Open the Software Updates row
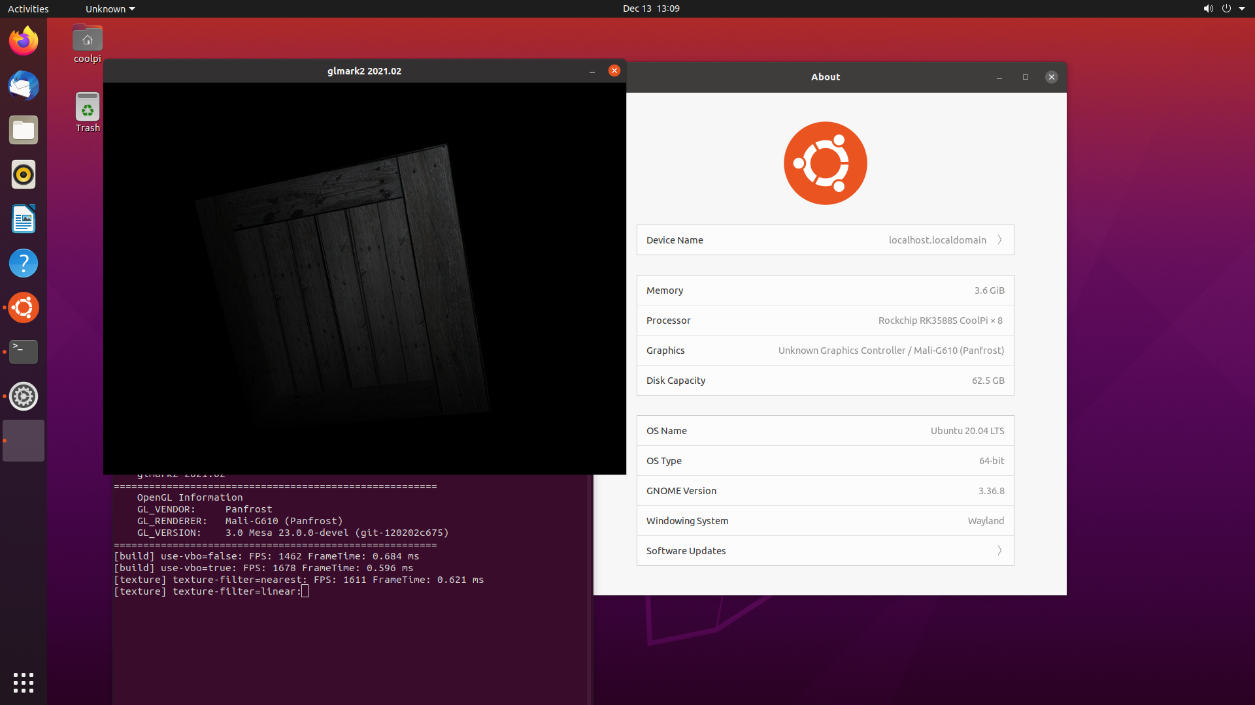Screen dimensions: 1255x705 coord(826,551)
